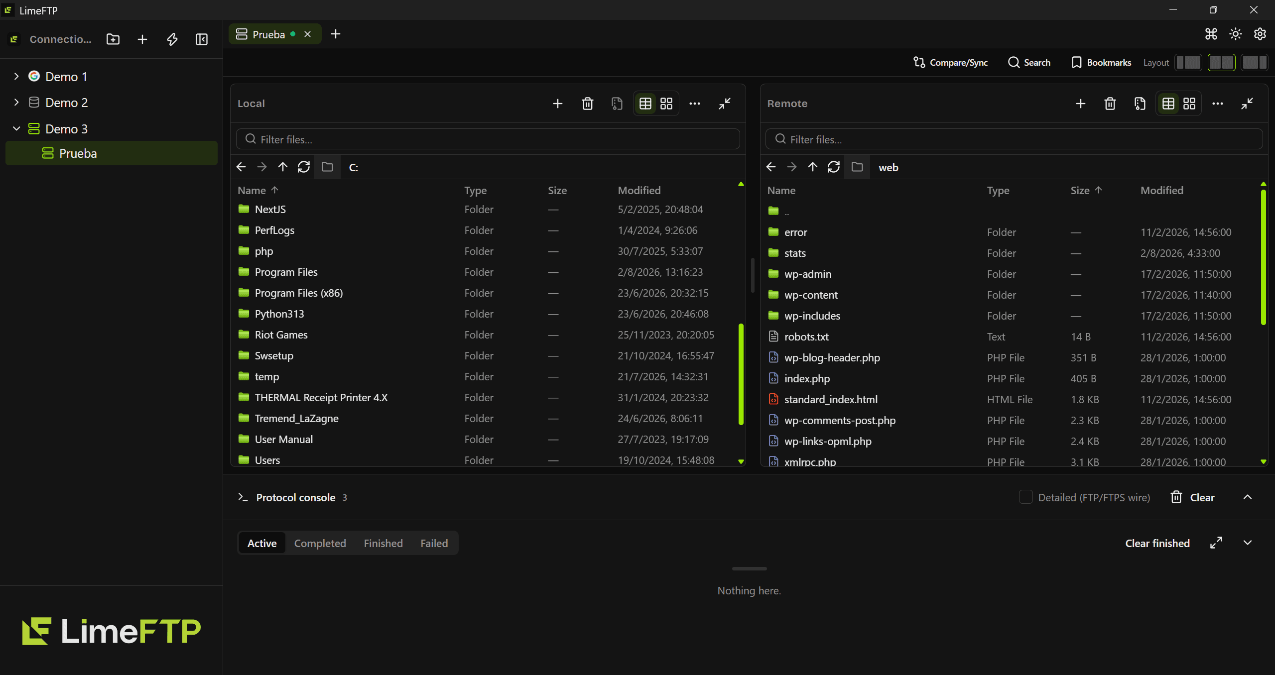Screen dimensions: 1275x675
Task: Switch Remote pane to grid view
Action: (1189, 104)
